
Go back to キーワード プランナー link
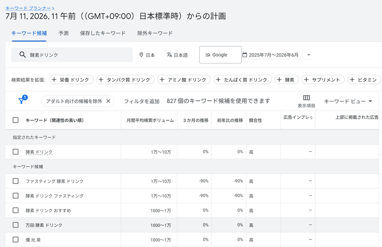pyautogui.click(x=28, y=8)
